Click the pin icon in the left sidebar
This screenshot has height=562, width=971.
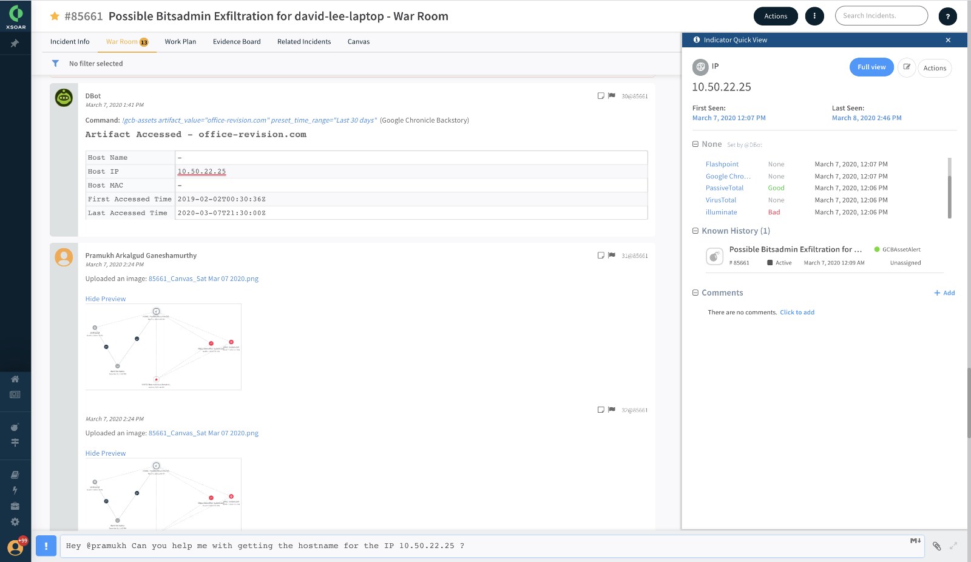coord(15,44)
